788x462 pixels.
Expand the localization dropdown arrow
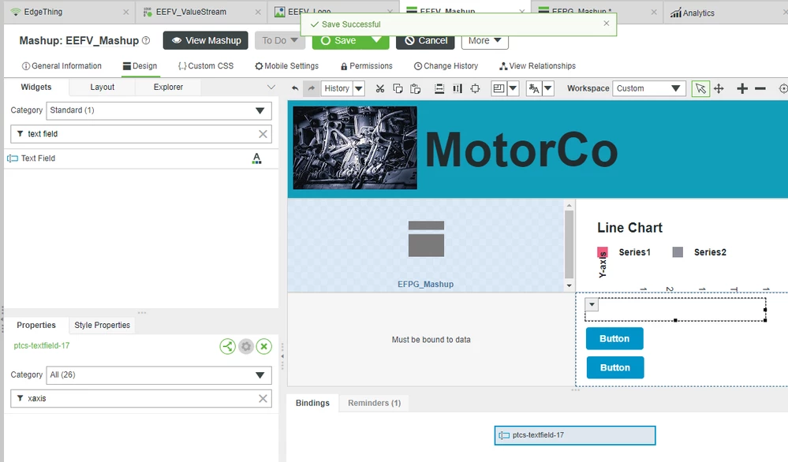tap(547, 89)
